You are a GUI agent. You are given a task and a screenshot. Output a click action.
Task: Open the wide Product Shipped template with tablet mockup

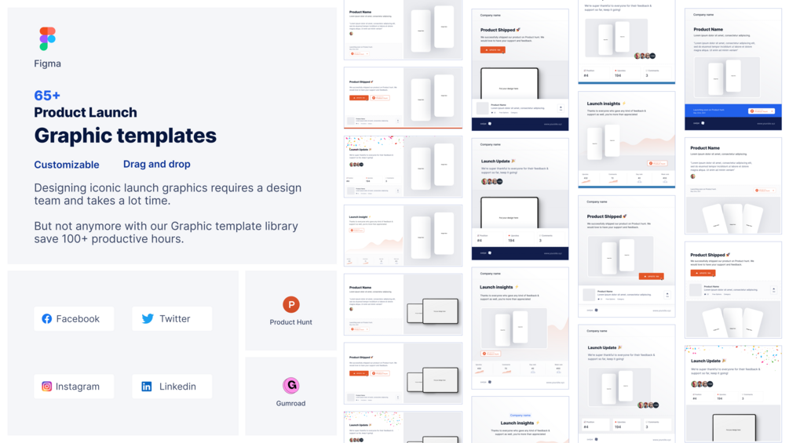(403, 373)
